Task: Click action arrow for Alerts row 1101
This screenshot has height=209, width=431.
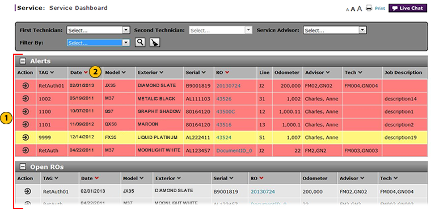Action: pyautogui.click(x=26, y=125)
